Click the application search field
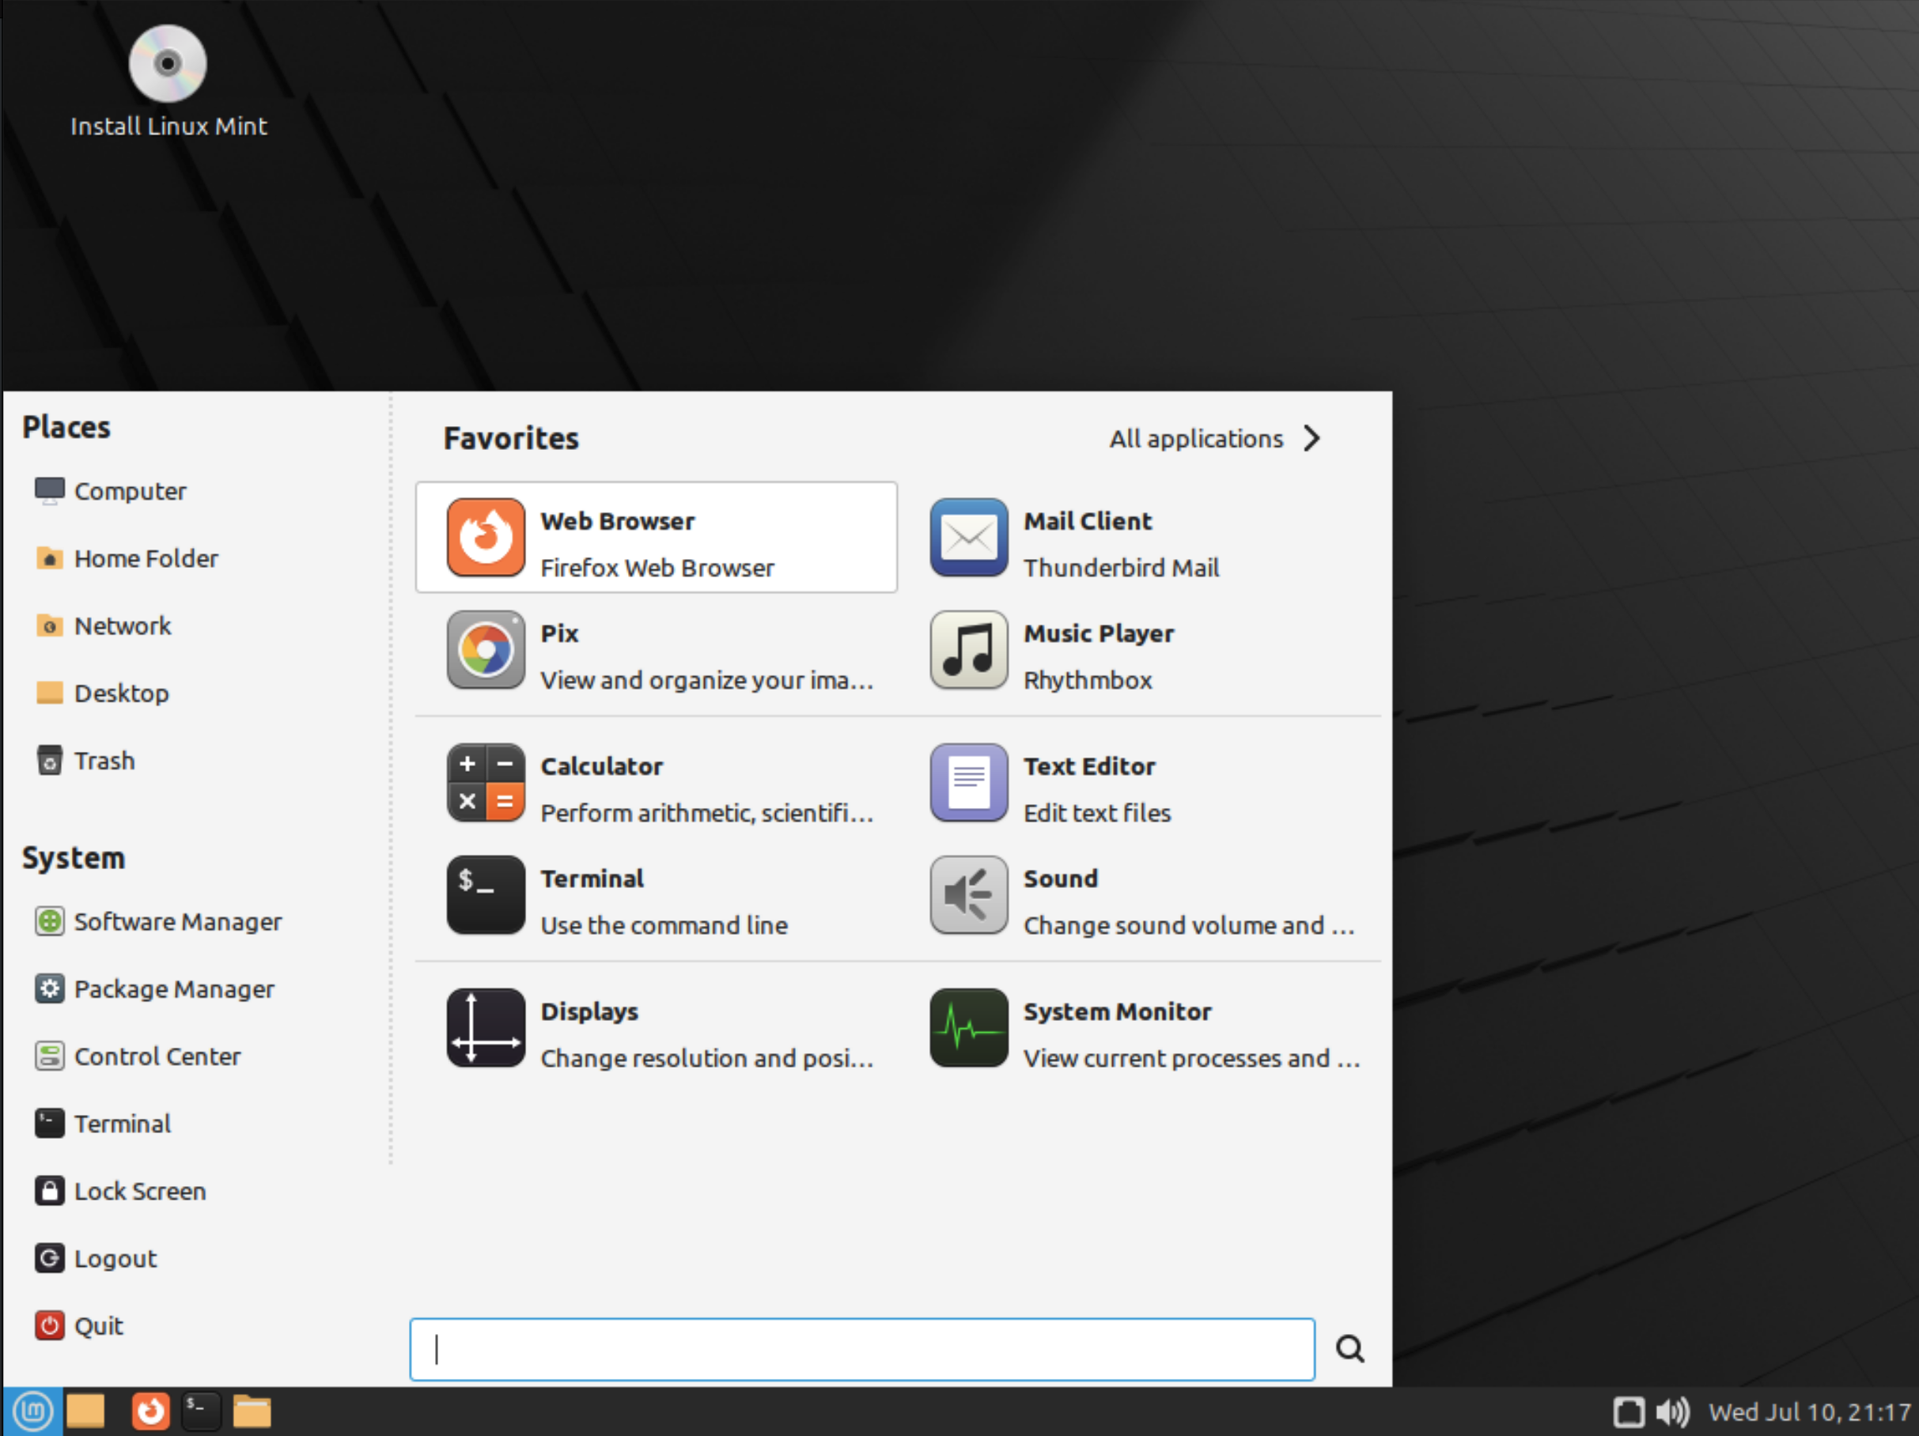The height and width of the screenshot is (1436, 1919). pos(861,1349)
